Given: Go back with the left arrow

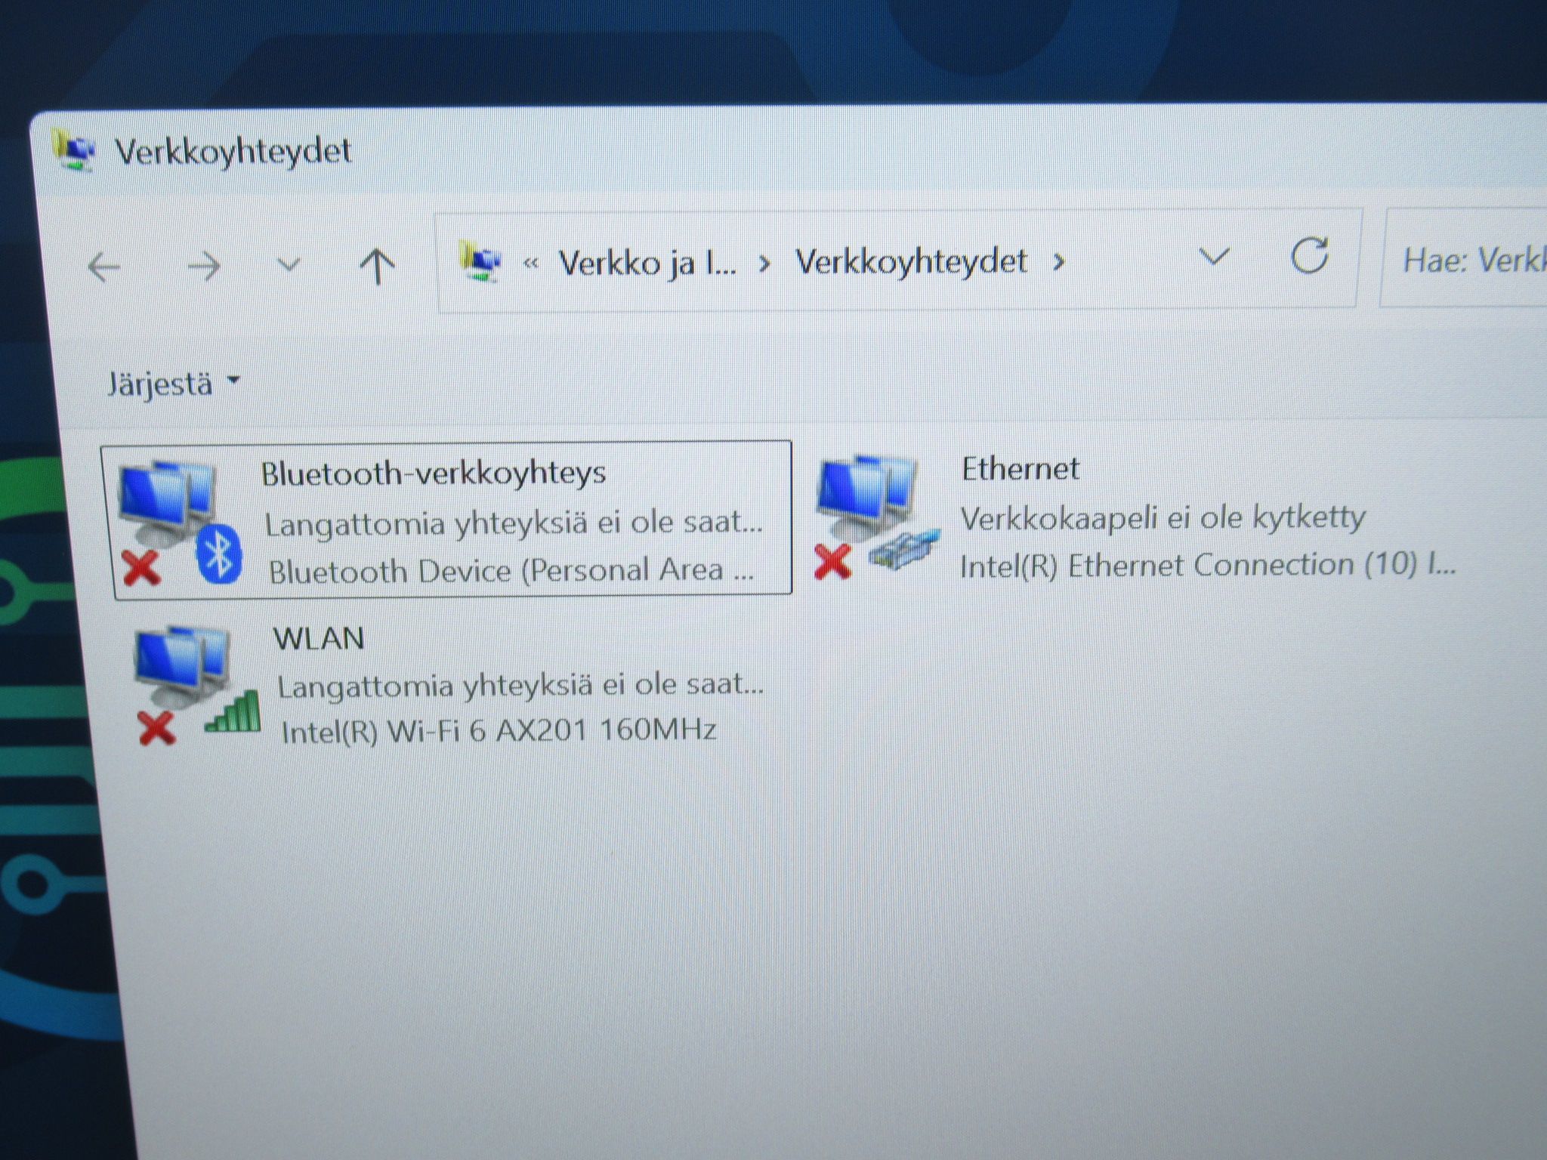Looking at the screenshot, I should pyautogui.click(x=104, y=267).
